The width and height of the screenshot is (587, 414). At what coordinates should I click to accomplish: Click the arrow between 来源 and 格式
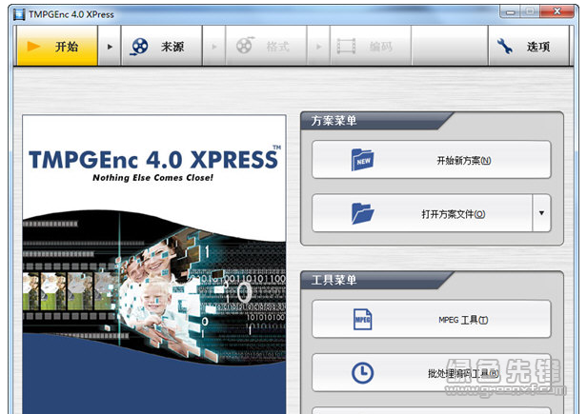pyautogui.click(x=215, y=47)
